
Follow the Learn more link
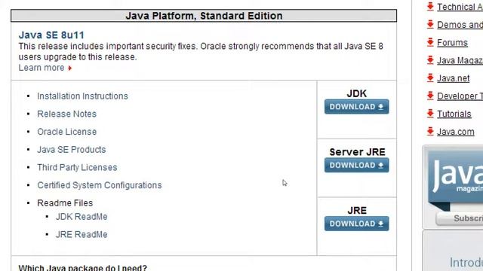(42, 68)
